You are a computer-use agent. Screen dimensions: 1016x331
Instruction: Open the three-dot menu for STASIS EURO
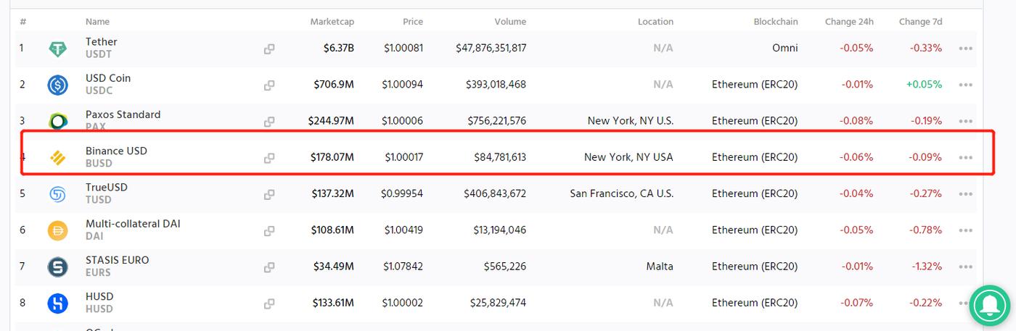pos(965,267)
